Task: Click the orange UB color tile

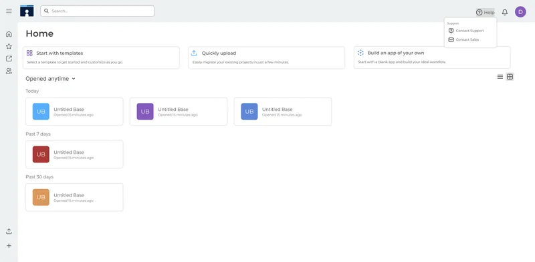Action: point(41,197)
